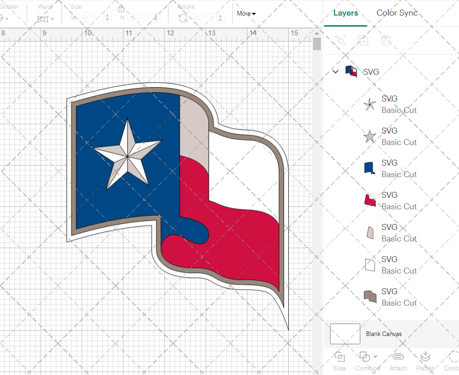Click the Group icon in Layers panel
Image resolution: width=459 pixels, height=375 pixels.
340,40
